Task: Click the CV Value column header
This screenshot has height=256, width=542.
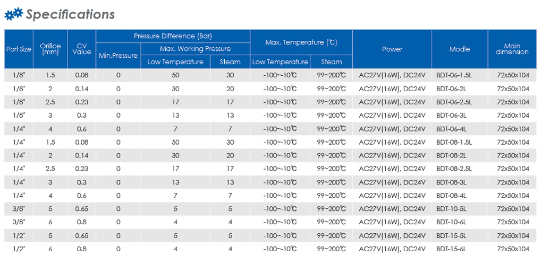Action: (x=82, y=49)
